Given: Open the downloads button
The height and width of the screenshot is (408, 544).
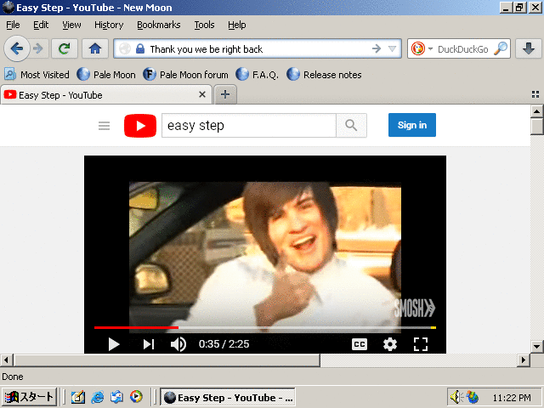Looking at the screenshot, I should coord(528,48).
